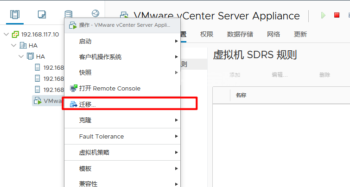
Task: Open the Hosts and Clusters inventory view
Action: (14, 14)
